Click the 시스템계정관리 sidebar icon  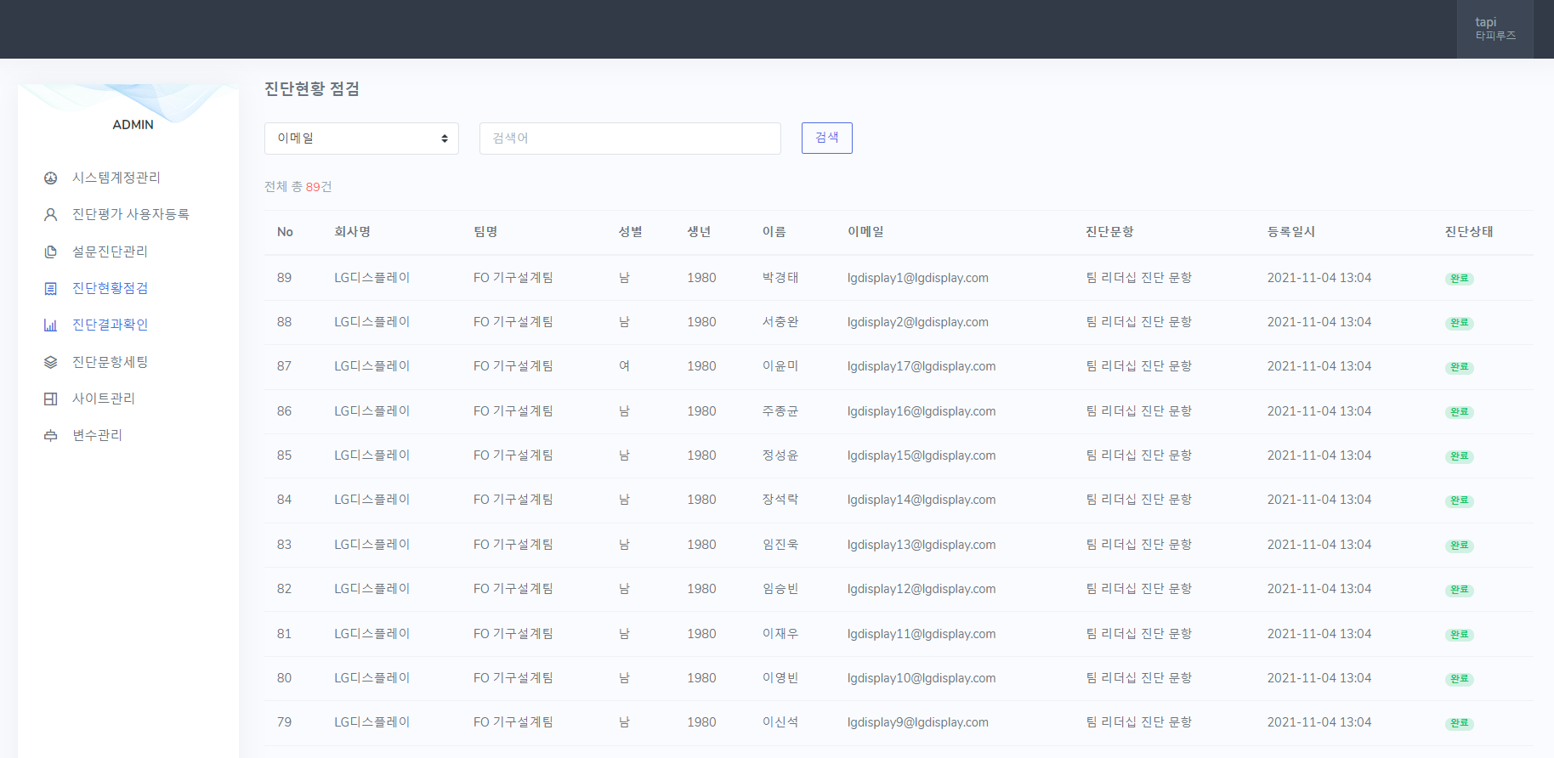pyautogui.click(x=51, y=178)
